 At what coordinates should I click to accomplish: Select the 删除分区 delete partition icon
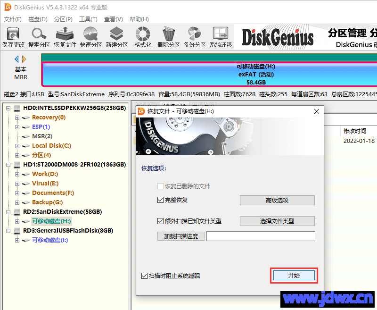(x=169, y=37)
